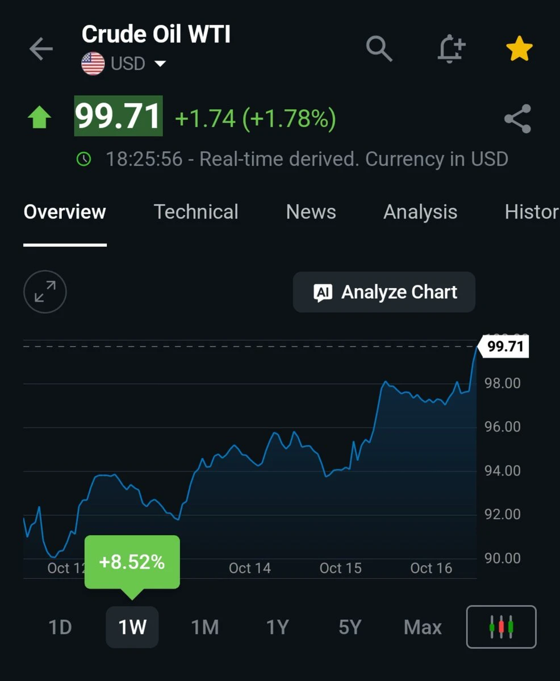Tap the US flag currency icon
Viewport: 560px width, 681px height.
[93, 64]
